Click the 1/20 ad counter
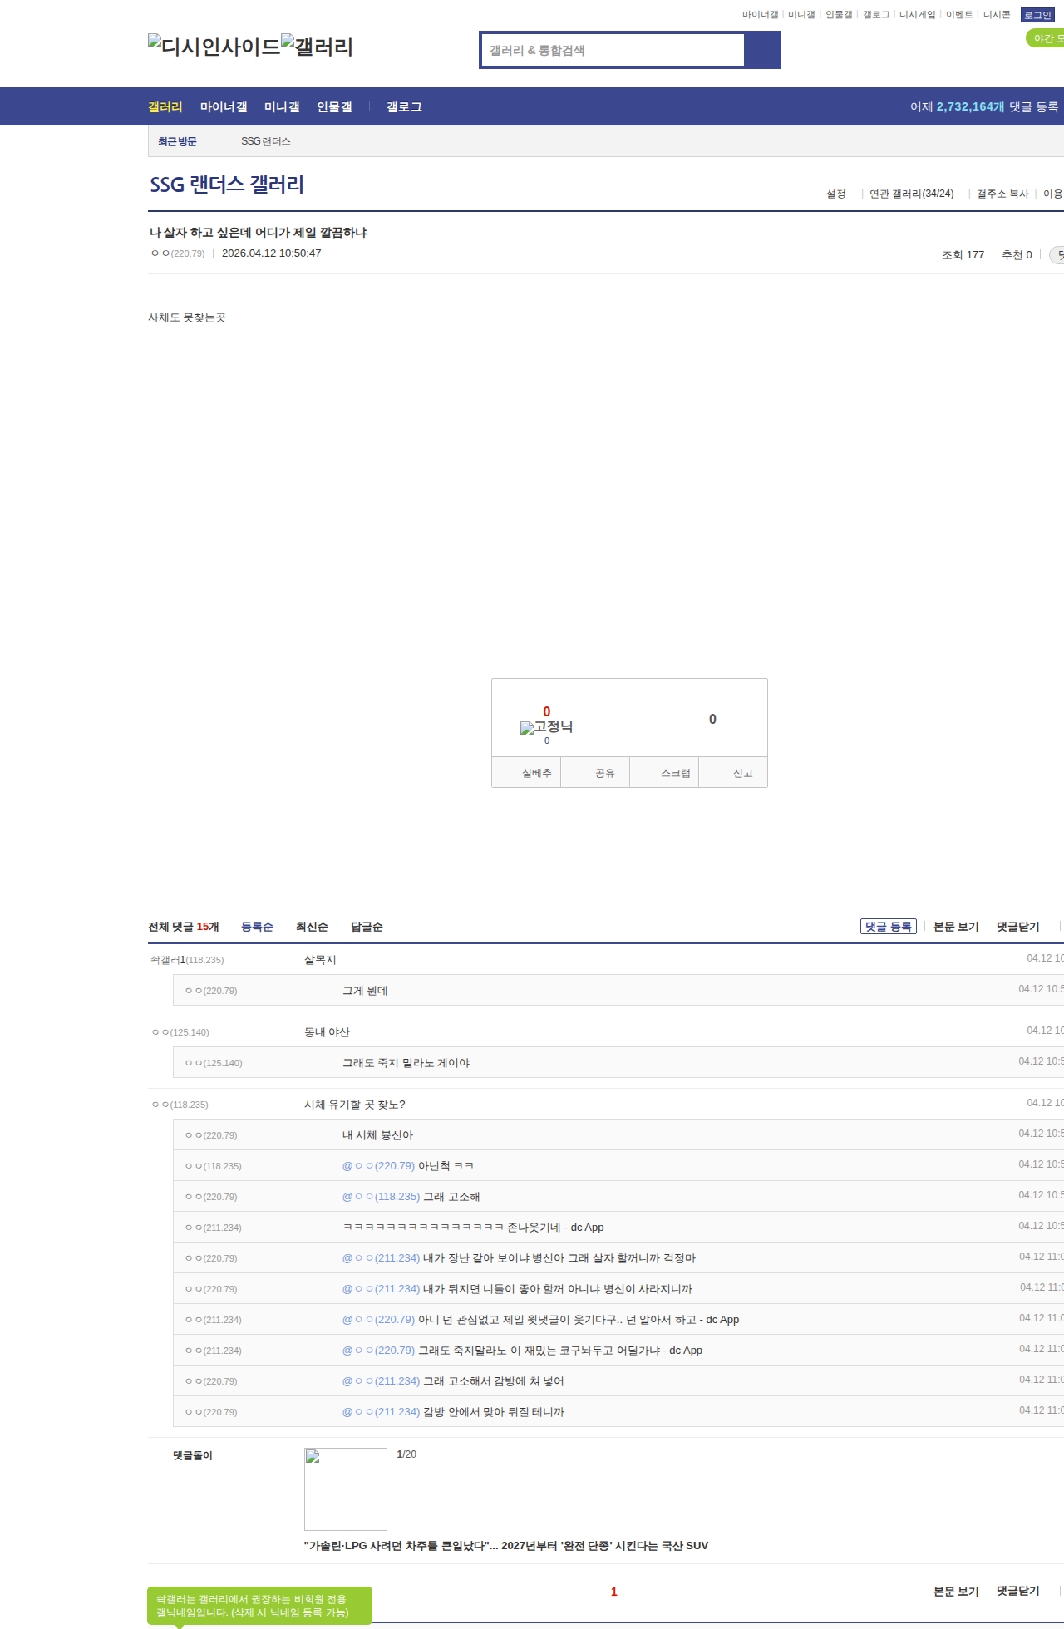 click(406, 1454)
